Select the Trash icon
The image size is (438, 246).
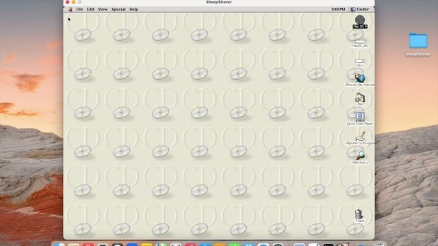[359, 214]
